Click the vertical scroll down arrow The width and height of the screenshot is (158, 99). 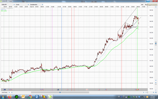coord(156,80)
